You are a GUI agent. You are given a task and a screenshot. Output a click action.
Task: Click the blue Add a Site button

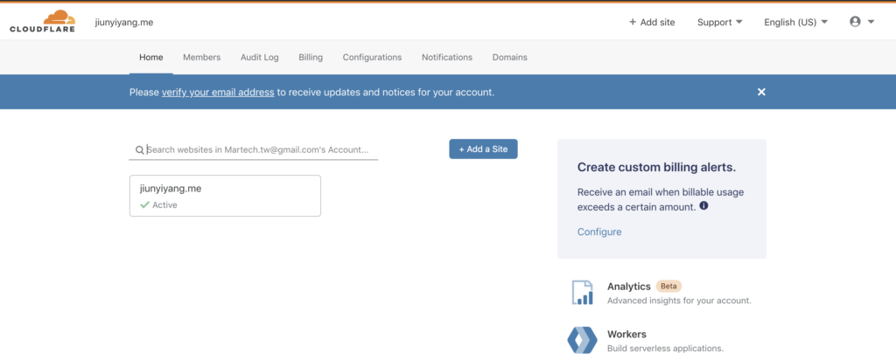(x=483, y=149)
